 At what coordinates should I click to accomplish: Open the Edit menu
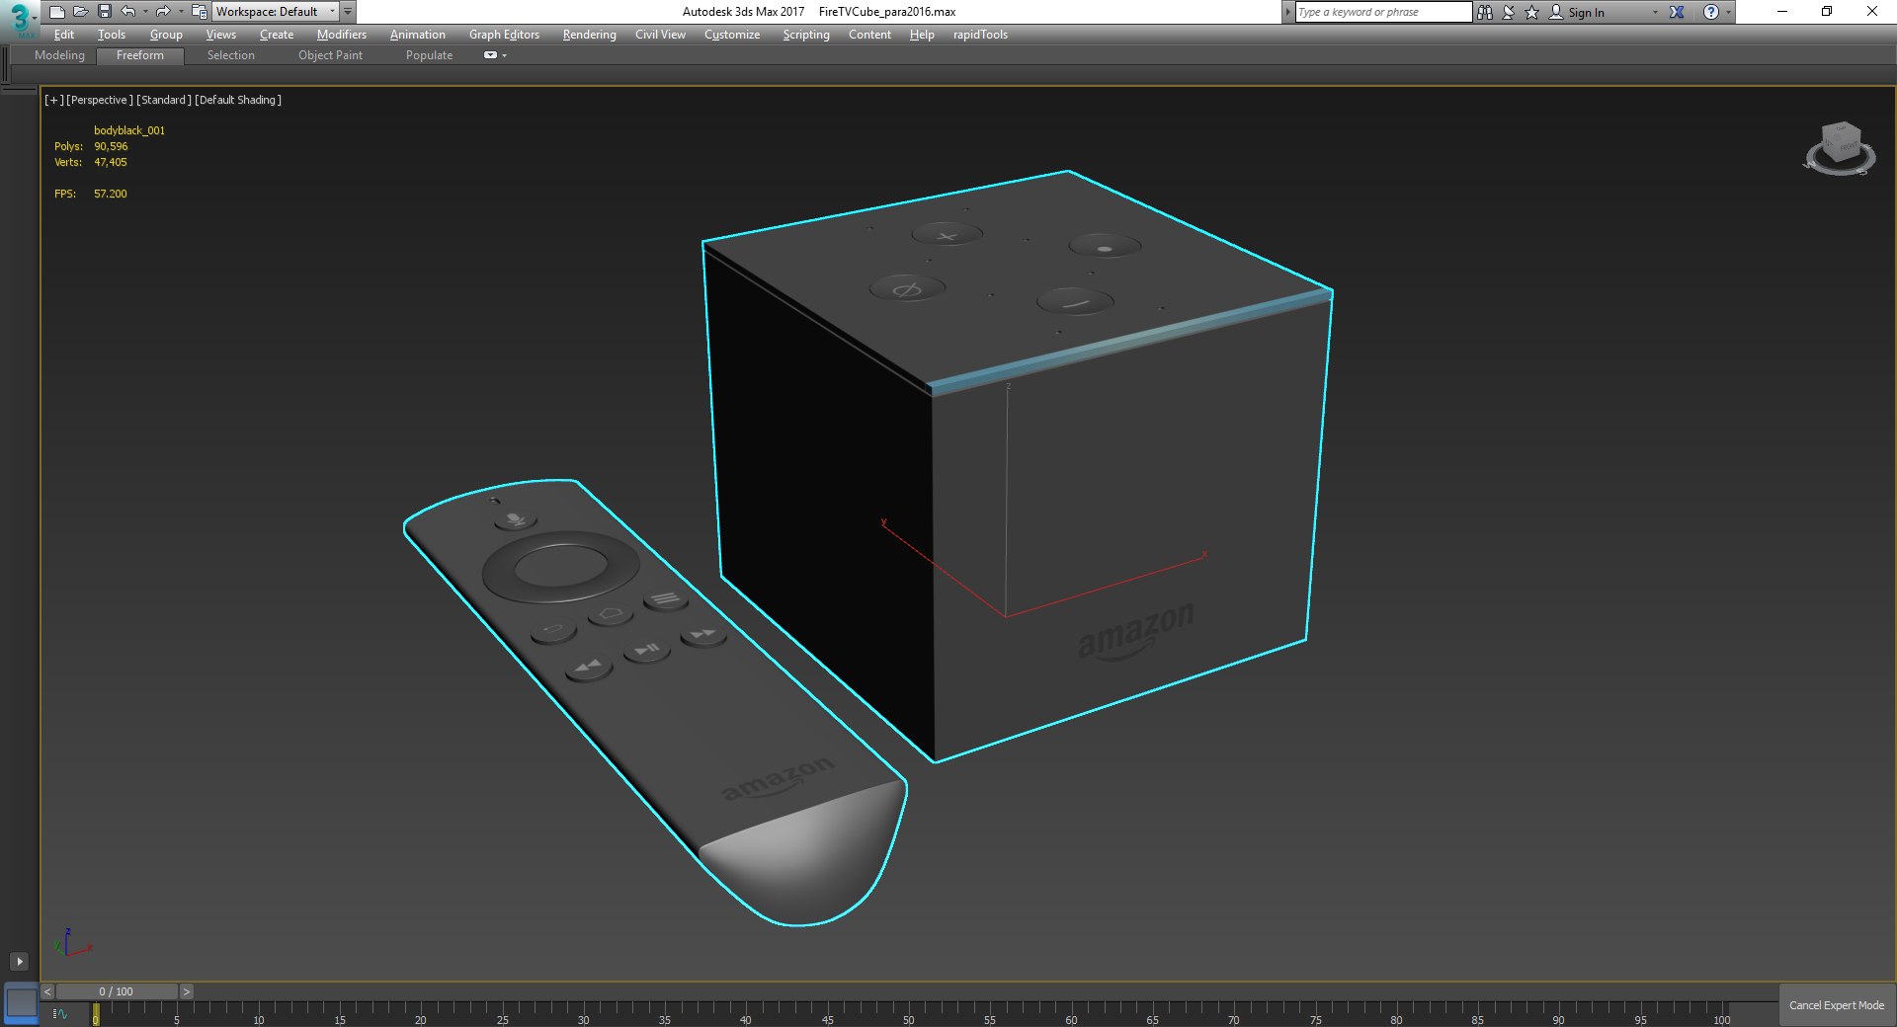[64, 35]
